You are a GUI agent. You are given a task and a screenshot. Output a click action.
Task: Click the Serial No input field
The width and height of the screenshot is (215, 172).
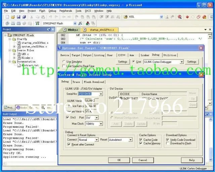pos(89,94)
